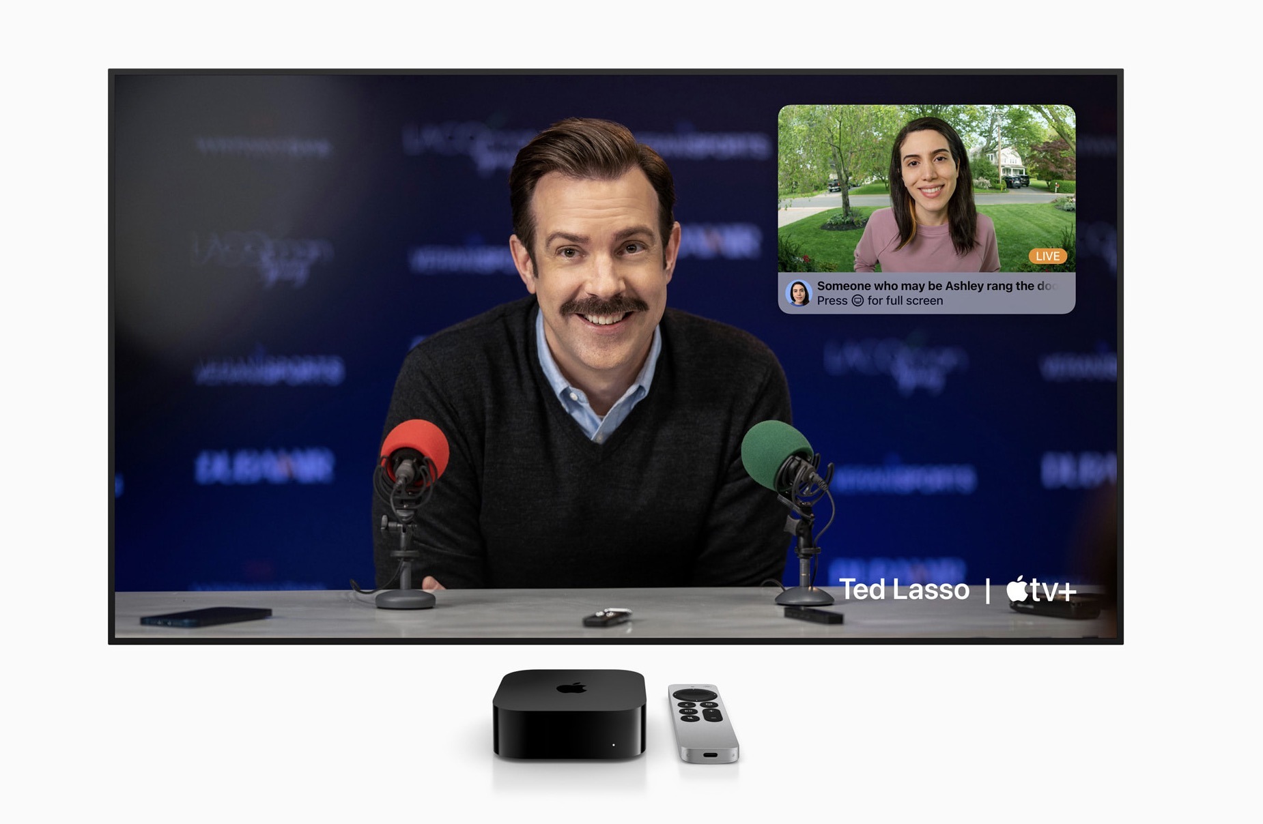The image size is (1263, 824).
Task: Toggle the Play/Pause button on the remote
Action: [689, 711]
